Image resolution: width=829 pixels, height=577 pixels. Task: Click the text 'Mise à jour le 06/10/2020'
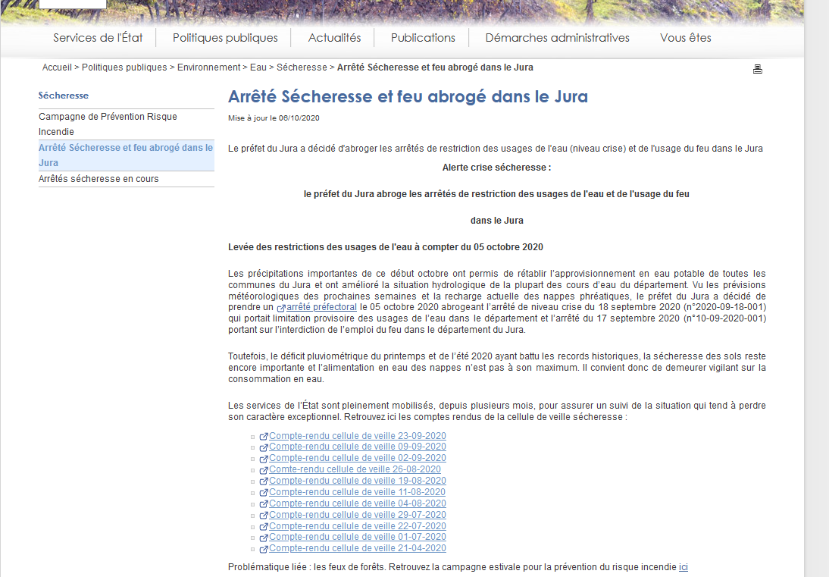[274, 118]
